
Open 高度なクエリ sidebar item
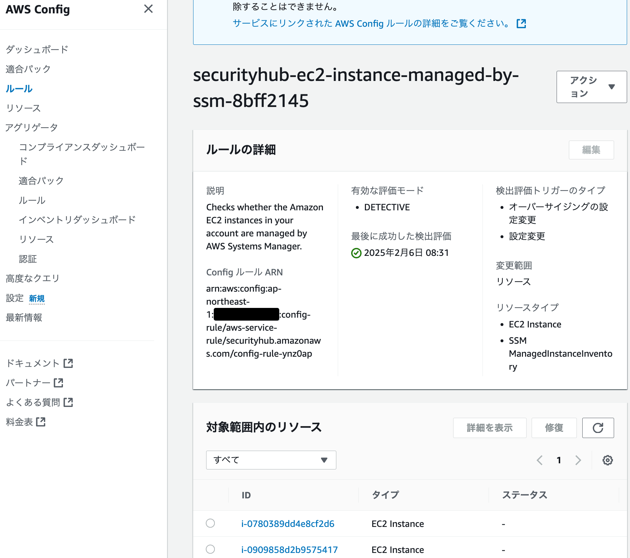(x=33, y=278)
